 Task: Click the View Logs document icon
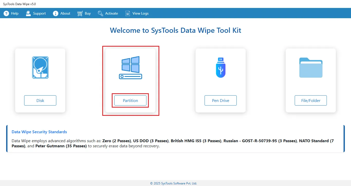pyautogui.click(x=128, y=13)
